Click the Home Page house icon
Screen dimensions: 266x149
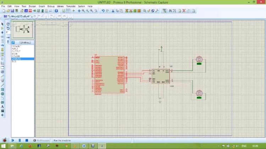pyautogui.click(x=22, y=11)
